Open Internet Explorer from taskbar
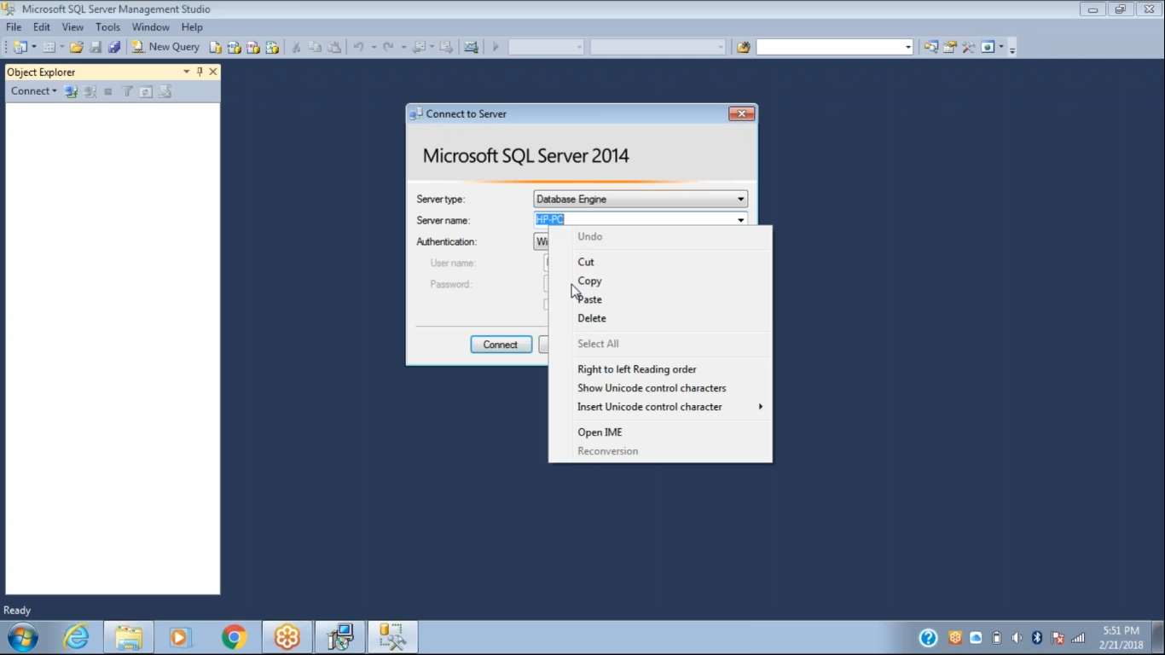Screen dimensions: 1165x655 coord(76,637)
